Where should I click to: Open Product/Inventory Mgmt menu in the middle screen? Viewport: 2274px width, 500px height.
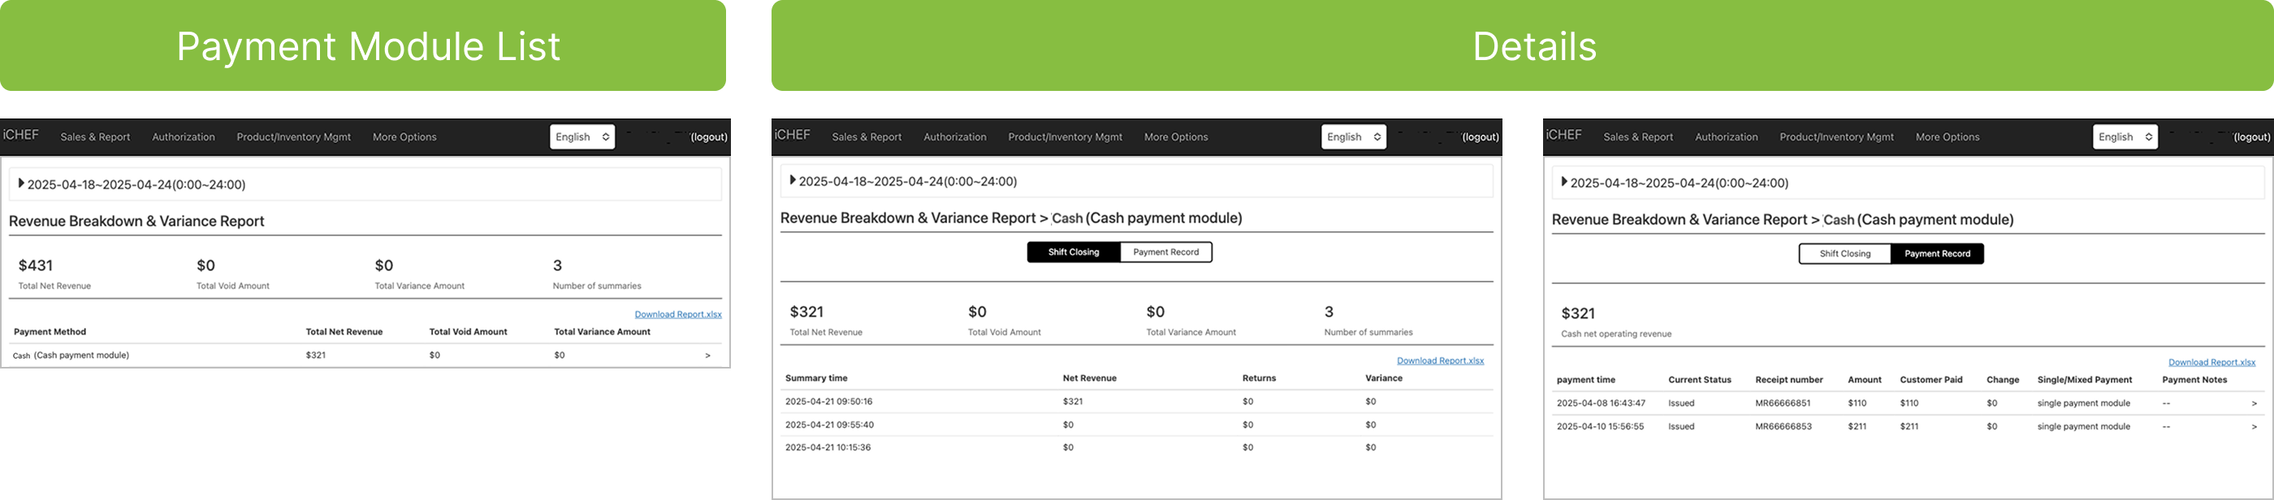(x=1065, y=136)
